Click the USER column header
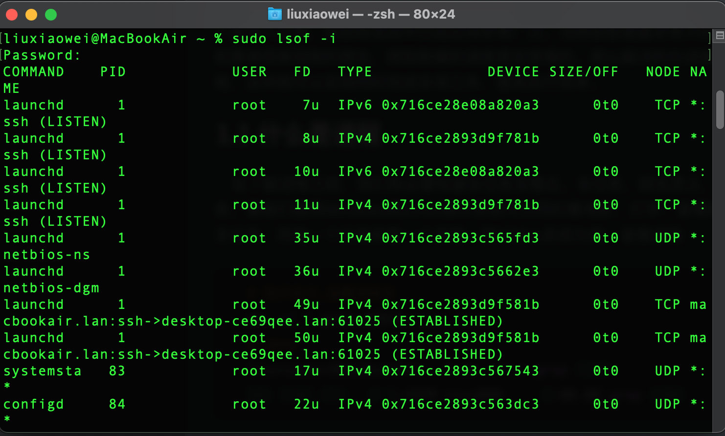 [x=249, y=72]
